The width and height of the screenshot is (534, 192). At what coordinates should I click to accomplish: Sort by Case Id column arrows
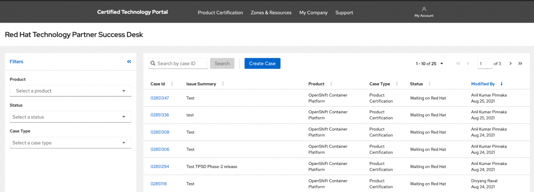coord(172,84)
